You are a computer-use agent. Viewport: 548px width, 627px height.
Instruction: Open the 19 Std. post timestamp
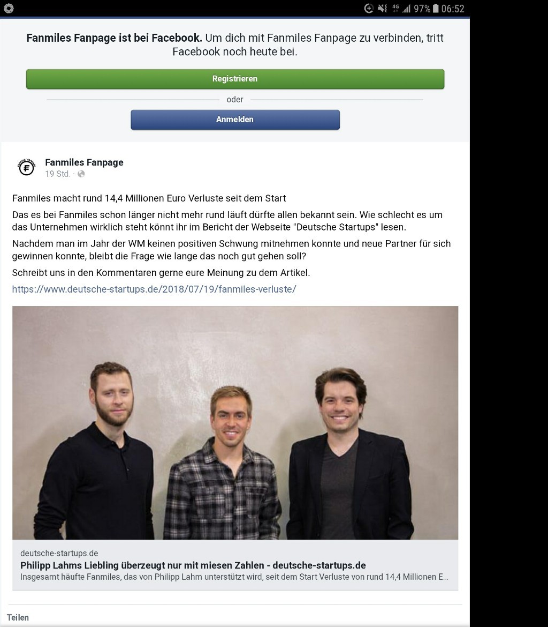(57, 174)
